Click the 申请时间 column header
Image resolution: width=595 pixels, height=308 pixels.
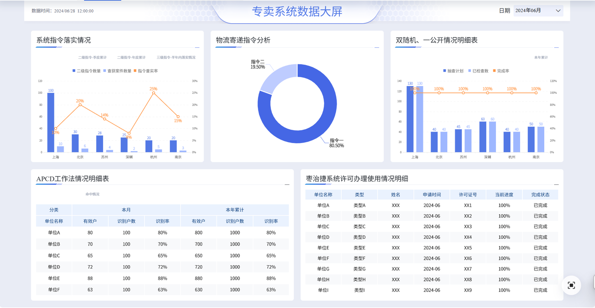coord(432,195)
